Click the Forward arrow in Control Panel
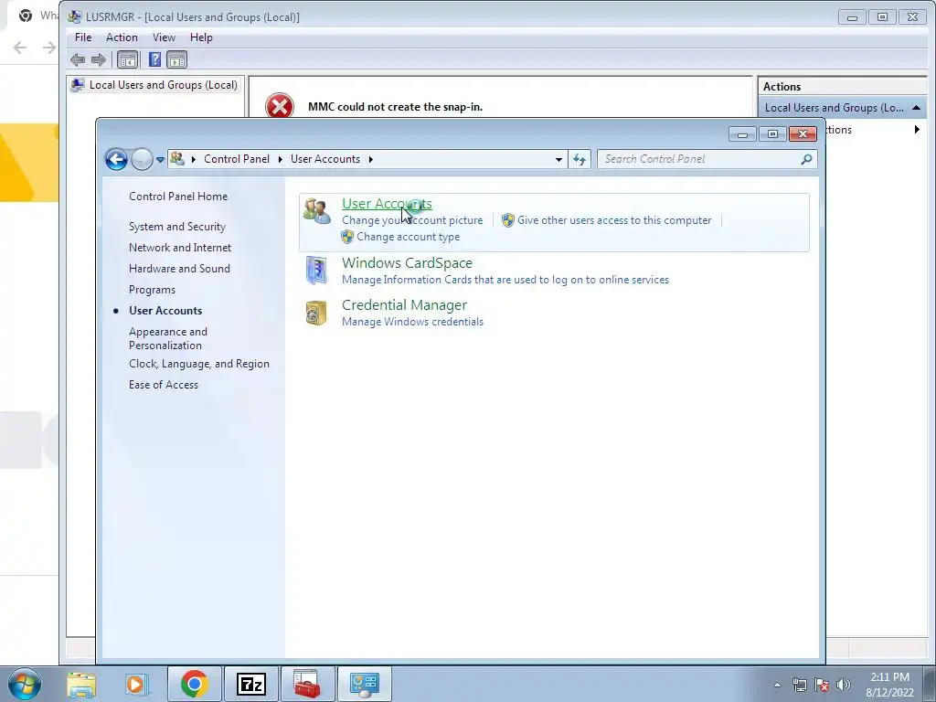Image resolution: width=936 pixels, height=702 pixels. [142, 159]
